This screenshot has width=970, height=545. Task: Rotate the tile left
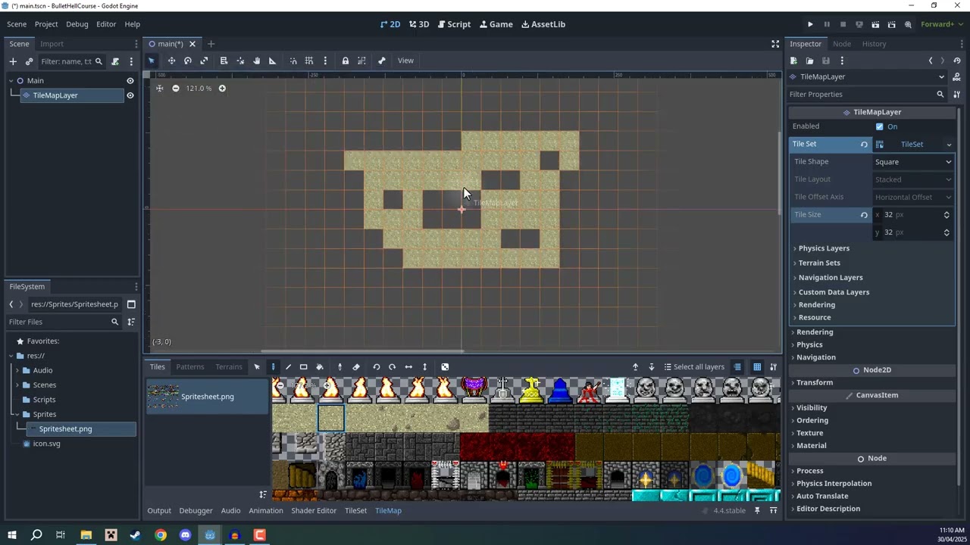tap(376, 367)
